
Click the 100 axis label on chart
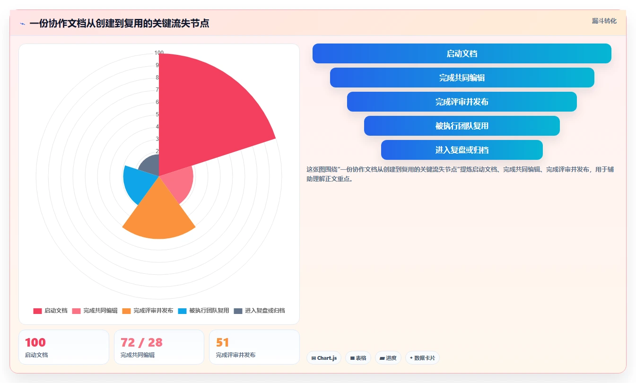(159, 53)
